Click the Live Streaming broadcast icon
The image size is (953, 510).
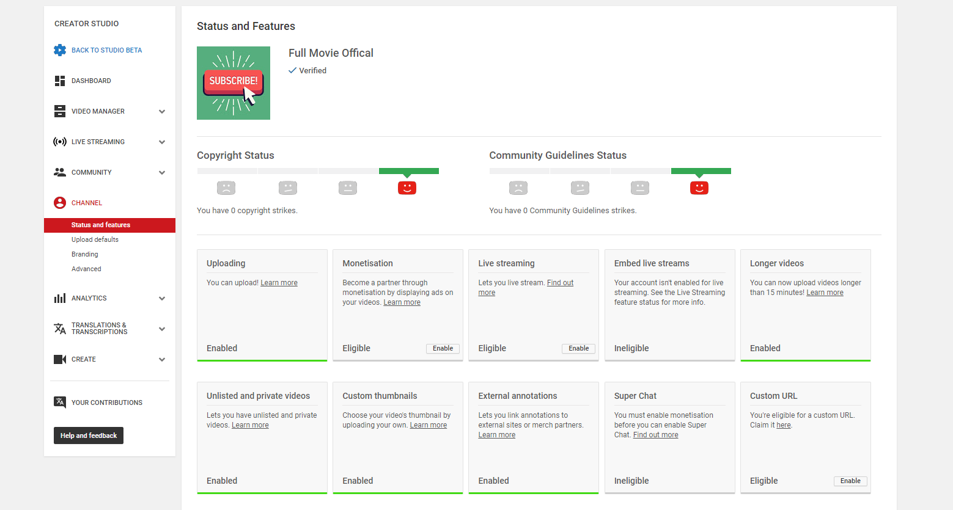60,142
